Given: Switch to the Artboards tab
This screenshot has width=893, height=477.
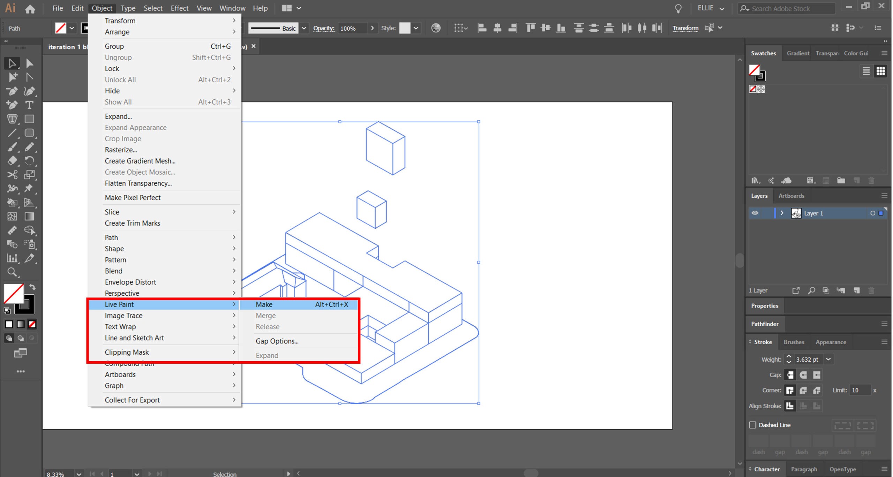Looking at the screenshot, I should [x=791, y=196].
